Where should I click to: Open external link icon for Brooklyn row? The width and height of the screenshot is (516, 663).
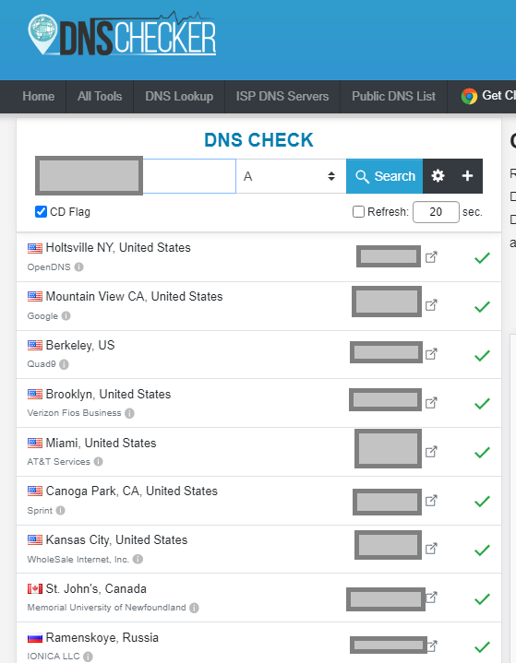431,403
